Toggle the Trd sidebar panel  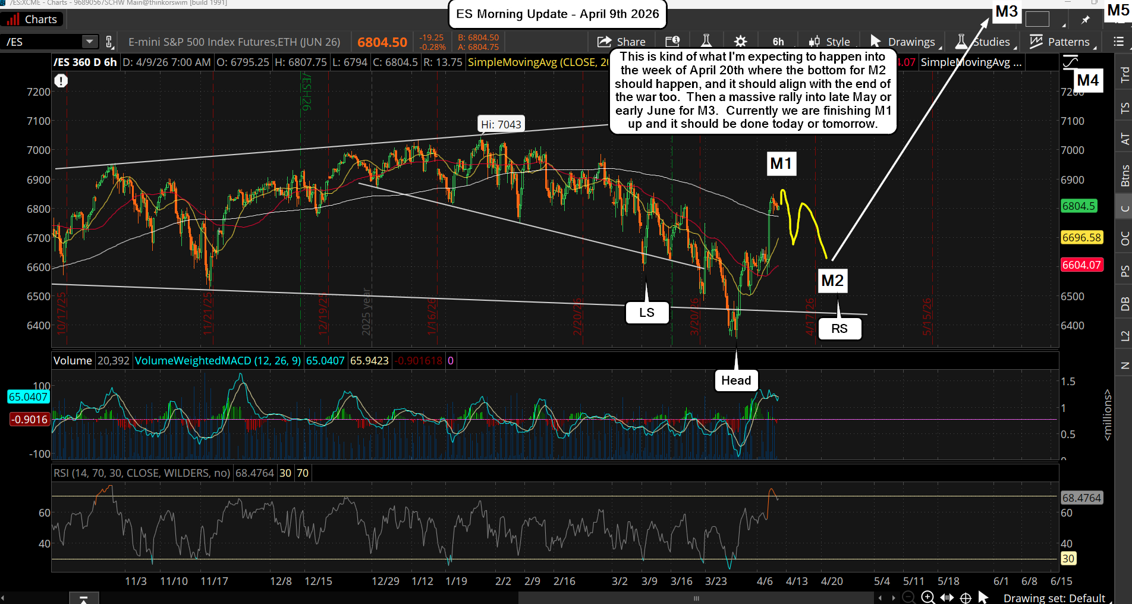tap(1124, 75)
